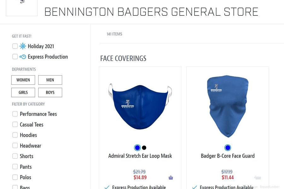Image resolution: width=284 pixels, height=189 pixels.
Task: Choose the MEN department button
Action: (x=50, y=80)
